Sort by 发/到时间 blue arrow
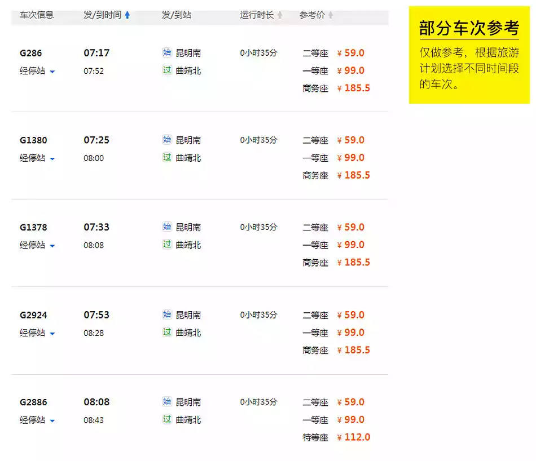The height and width of the screenshot is (461, 536). tap(127, 15)
